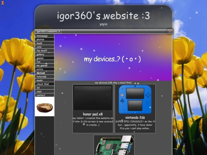207x155 pixels.
Task: Go to the contact page
Action: [44, 95]
